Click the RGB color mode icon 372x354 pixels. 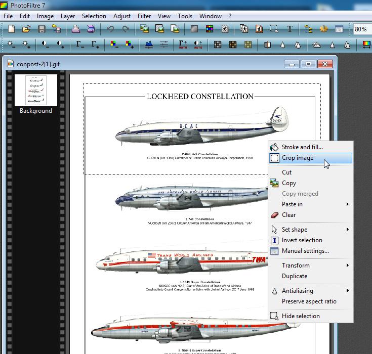click(210, 29)
